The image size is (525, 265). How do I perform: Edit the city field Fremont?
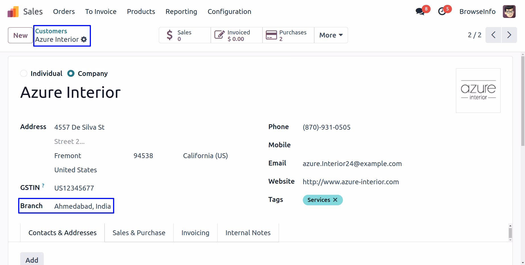pyautogui.click(x=68, y=156)
